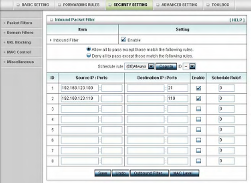
Task: Click source port field in rule 1
Action: (x=112, y=88)
